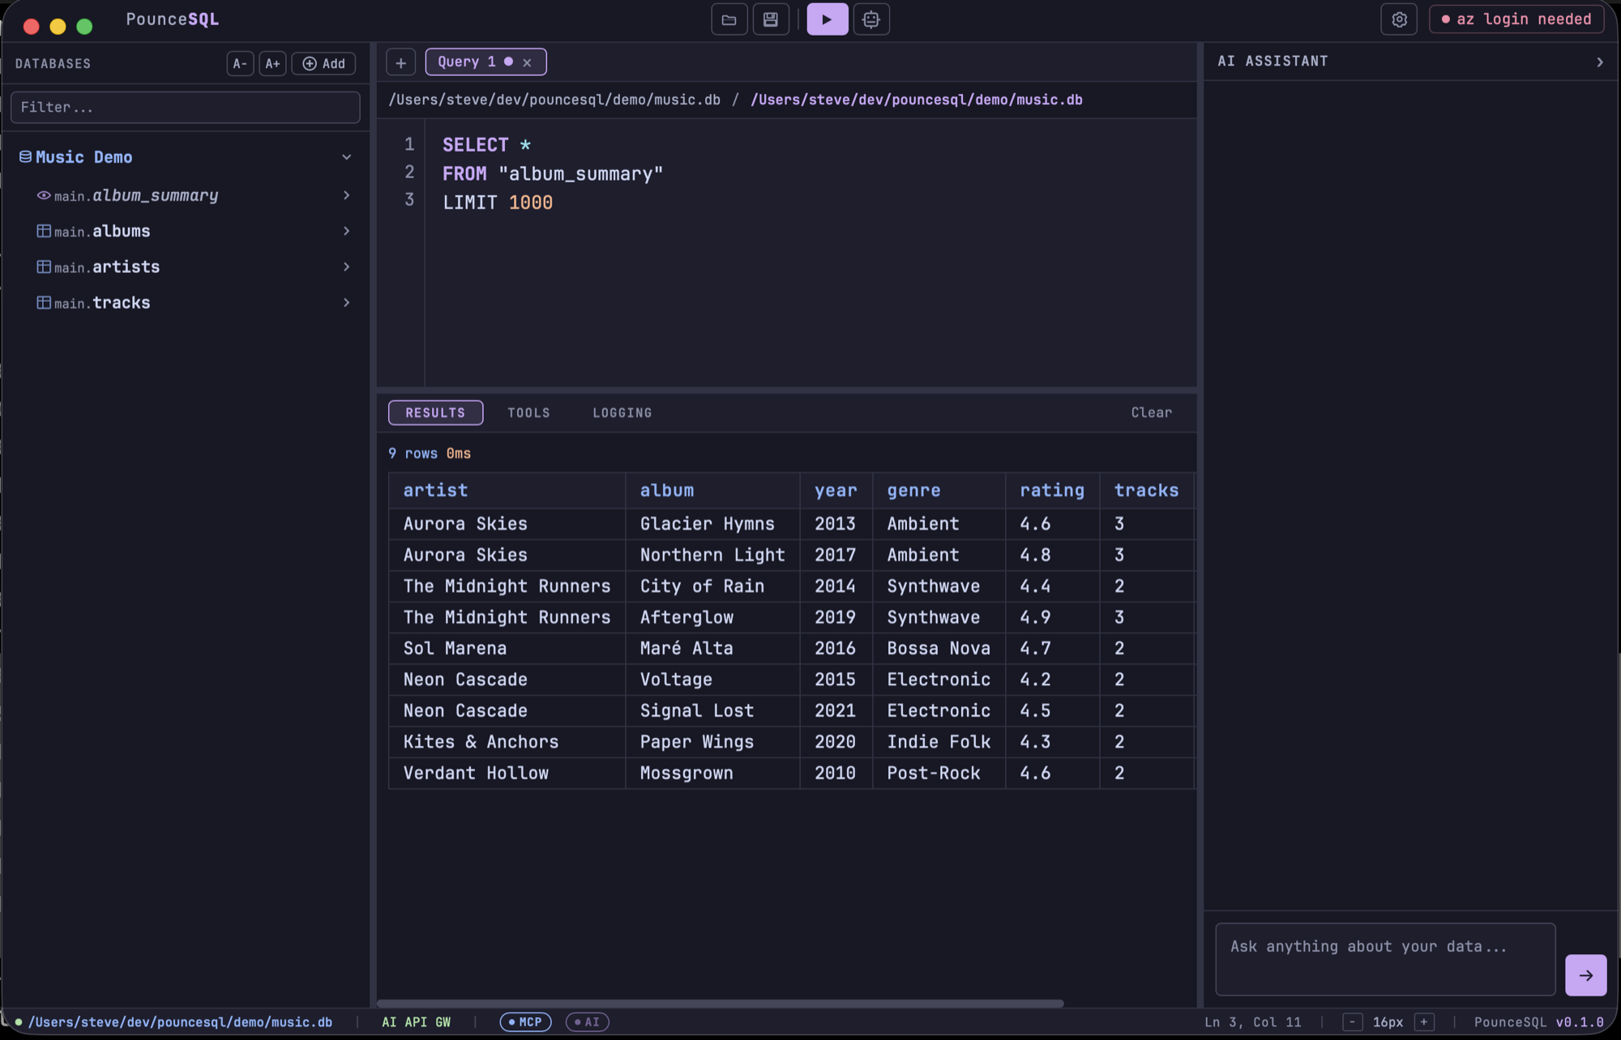Sort by the rating column header
Screen dimensions: 1621x1040
1051,490
